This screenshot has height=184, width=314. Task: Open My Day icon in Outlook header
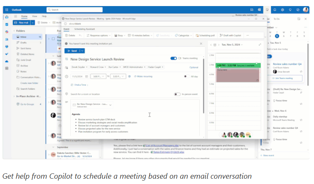click(267, 9)
